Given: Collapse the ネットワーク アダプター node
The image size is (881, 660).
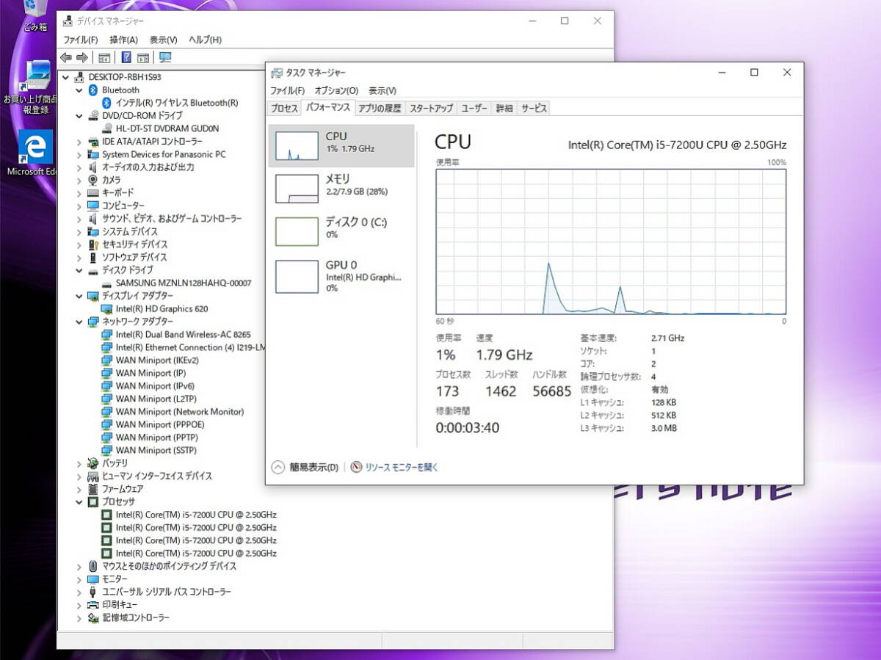Looking at the screenshot, I should [79, 322].
